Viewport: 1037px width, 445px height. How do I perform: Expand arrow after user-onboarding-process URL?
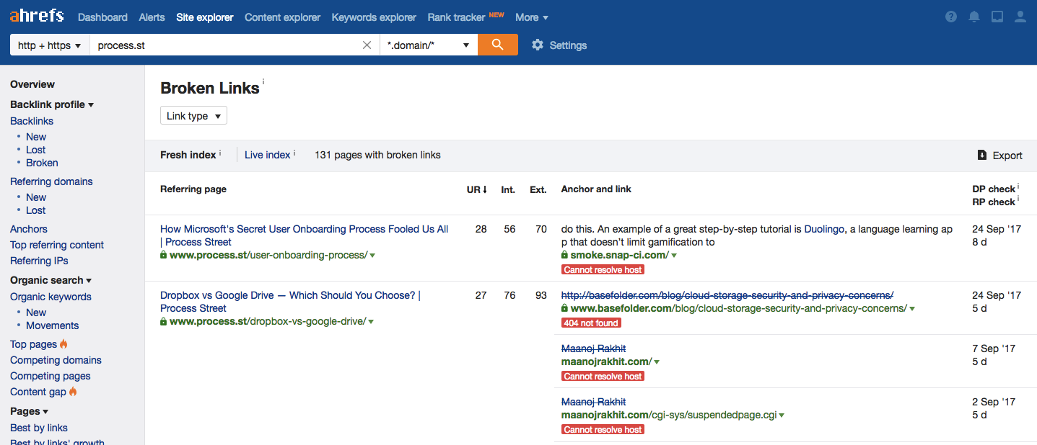pyautogui.click(x=372, y=256)
